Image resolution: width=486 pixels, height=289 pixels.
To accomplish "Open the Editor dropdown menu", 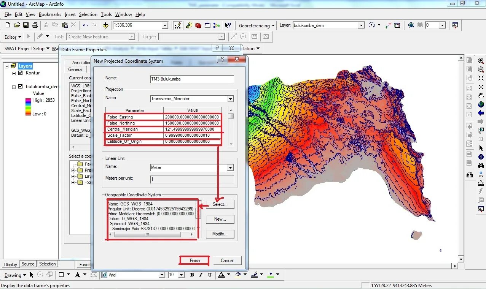I will coord(13,37).
